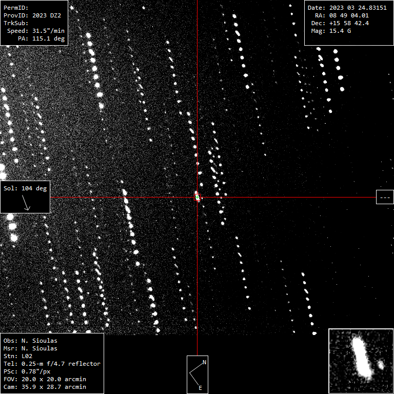Click the N label on the compass
Viewport: 394px width, 394px height.
[x=204, y=362]
